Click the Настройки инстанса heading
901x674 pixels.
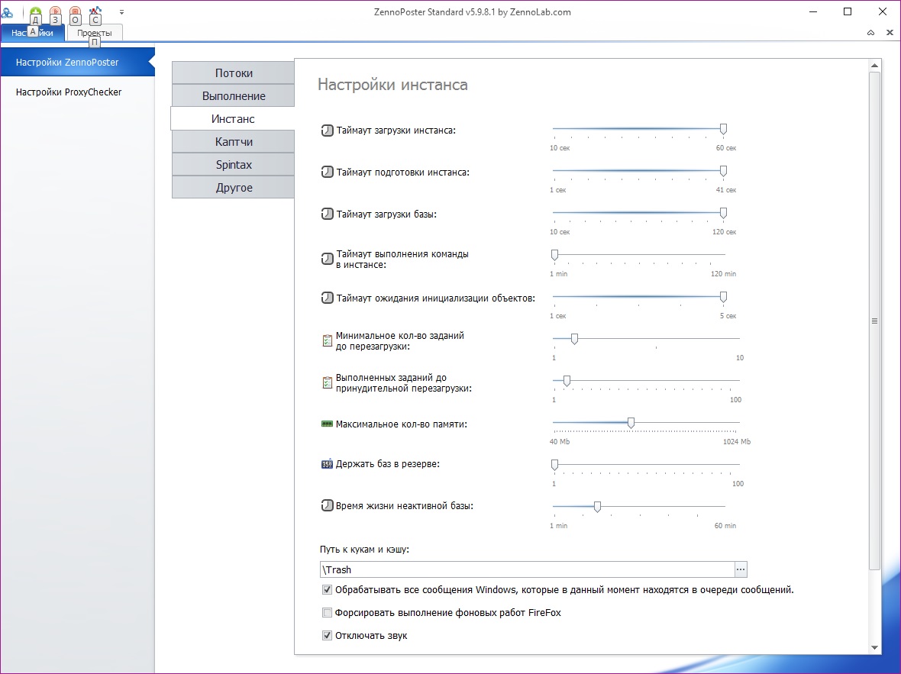pyautogui.click(x=392, y=85)
